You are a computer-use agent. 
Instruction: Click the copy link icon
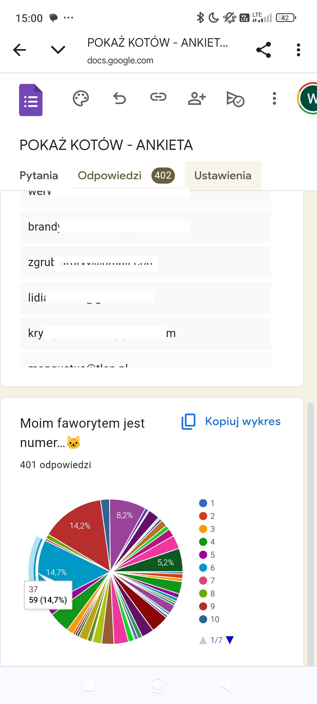point(158,97)
